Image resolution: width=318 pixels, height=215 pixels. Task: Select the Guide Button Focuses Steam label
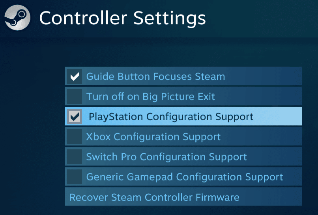click(155, 76)
